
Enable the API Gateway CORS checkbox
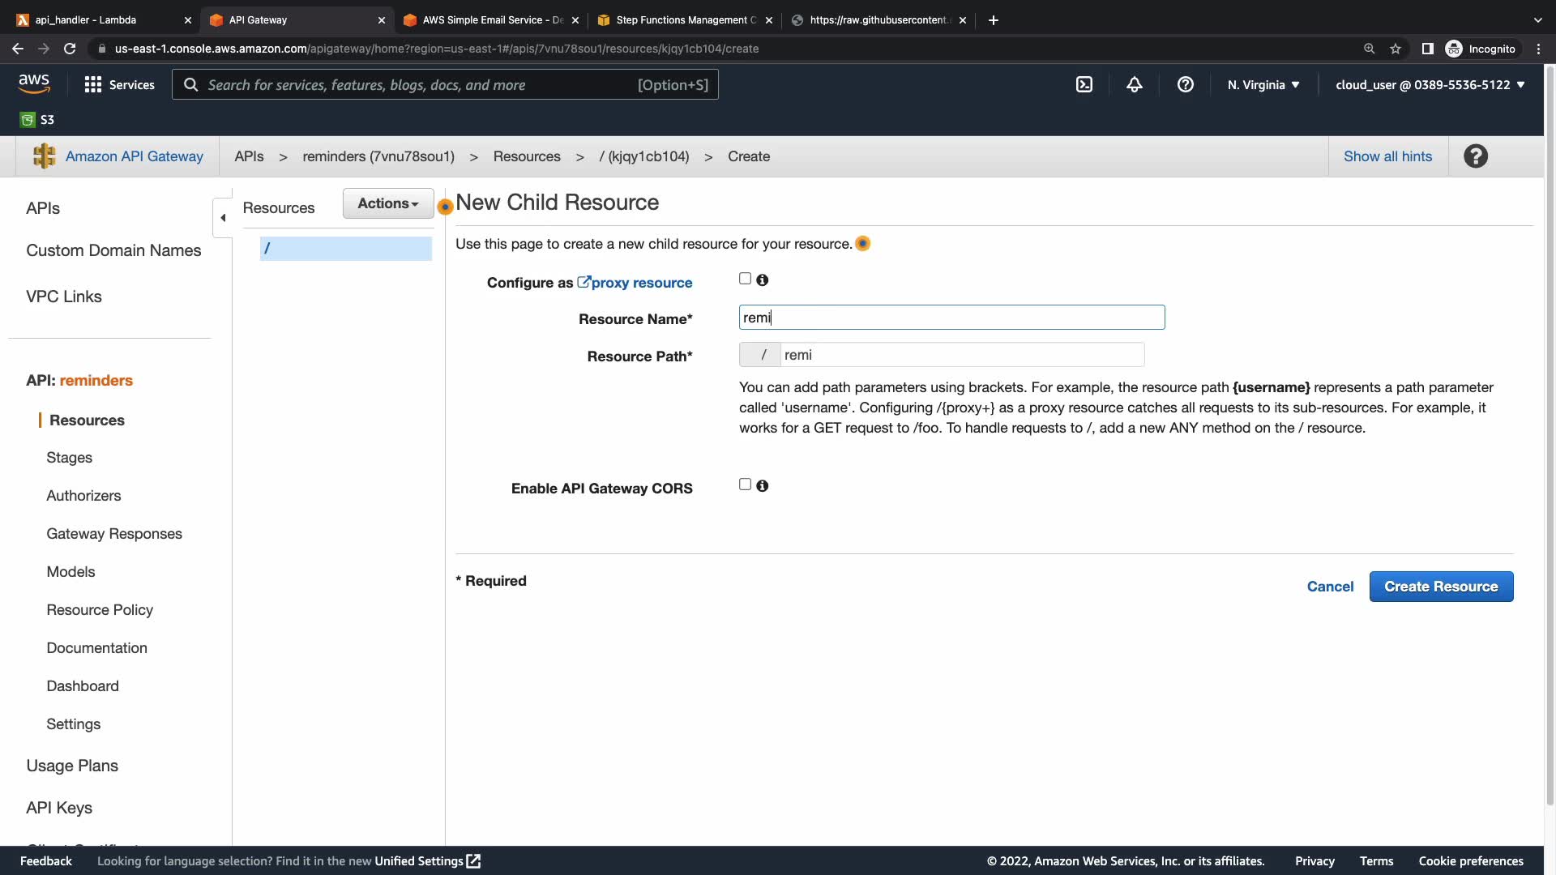click(745, 484)
